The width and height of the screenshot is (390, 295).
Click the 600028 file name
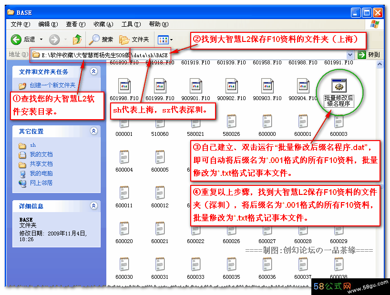tap(303, 241)
